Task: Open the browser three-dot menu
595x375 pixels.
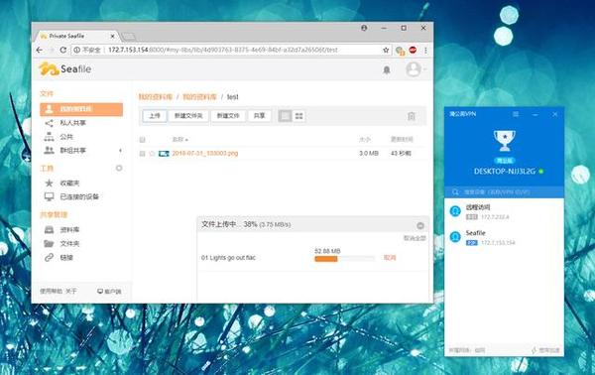Action: tap(426, 51)
